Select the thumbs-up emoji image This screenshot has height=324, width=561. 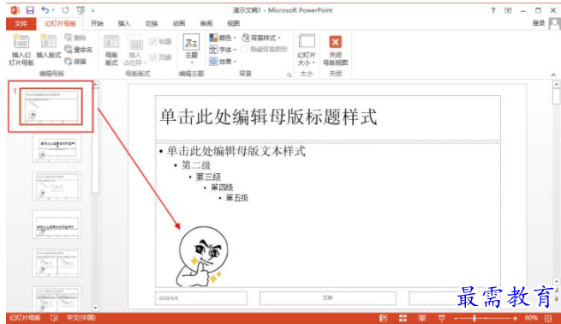tap(202, 256)
